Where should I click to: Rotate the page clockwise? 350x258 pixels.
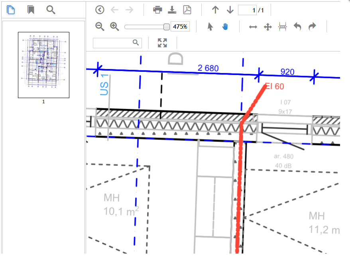[312, 27]
